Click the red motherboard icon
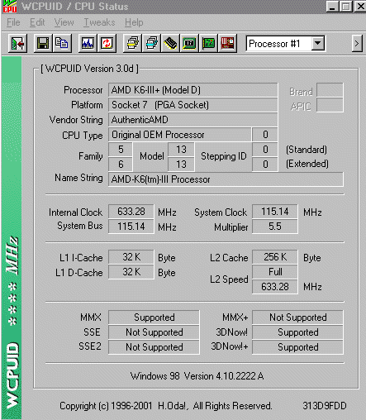The height and width of the screenshot is (420, 366). tap(227, 44)
